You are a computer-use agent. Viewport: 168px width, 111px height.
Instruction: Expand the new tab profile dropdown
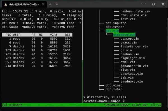[57, 4]
